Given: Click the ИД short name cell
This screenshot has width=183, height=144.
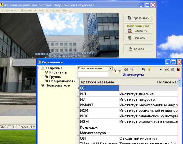Looking at the screenshot, I should 99,94.
